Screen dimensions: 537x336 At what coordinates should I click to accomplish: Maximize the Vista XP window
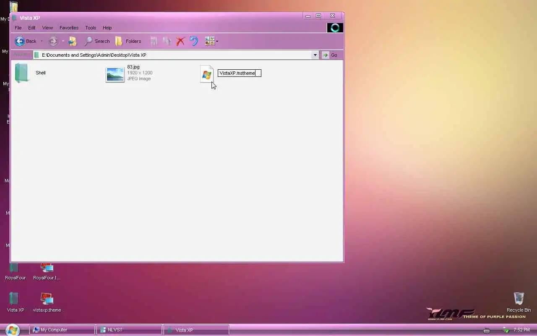pyautogui.click(x=318, y=16)
